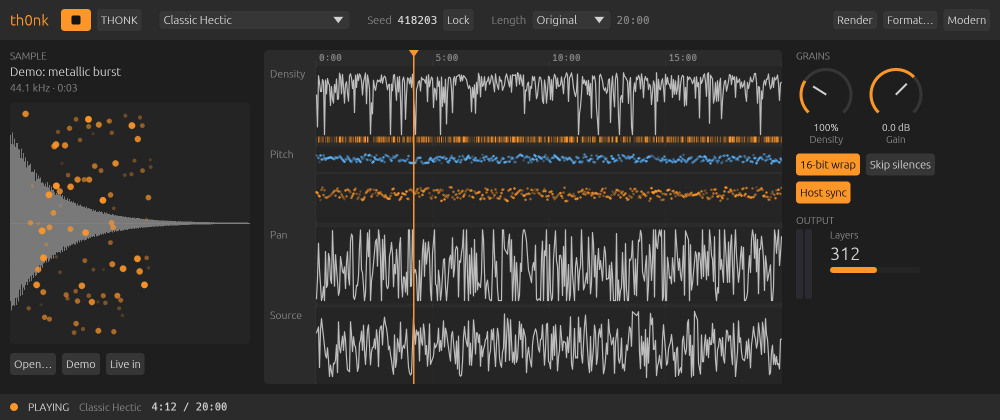Toggle the seed Lock button

[x=458, y=20]
